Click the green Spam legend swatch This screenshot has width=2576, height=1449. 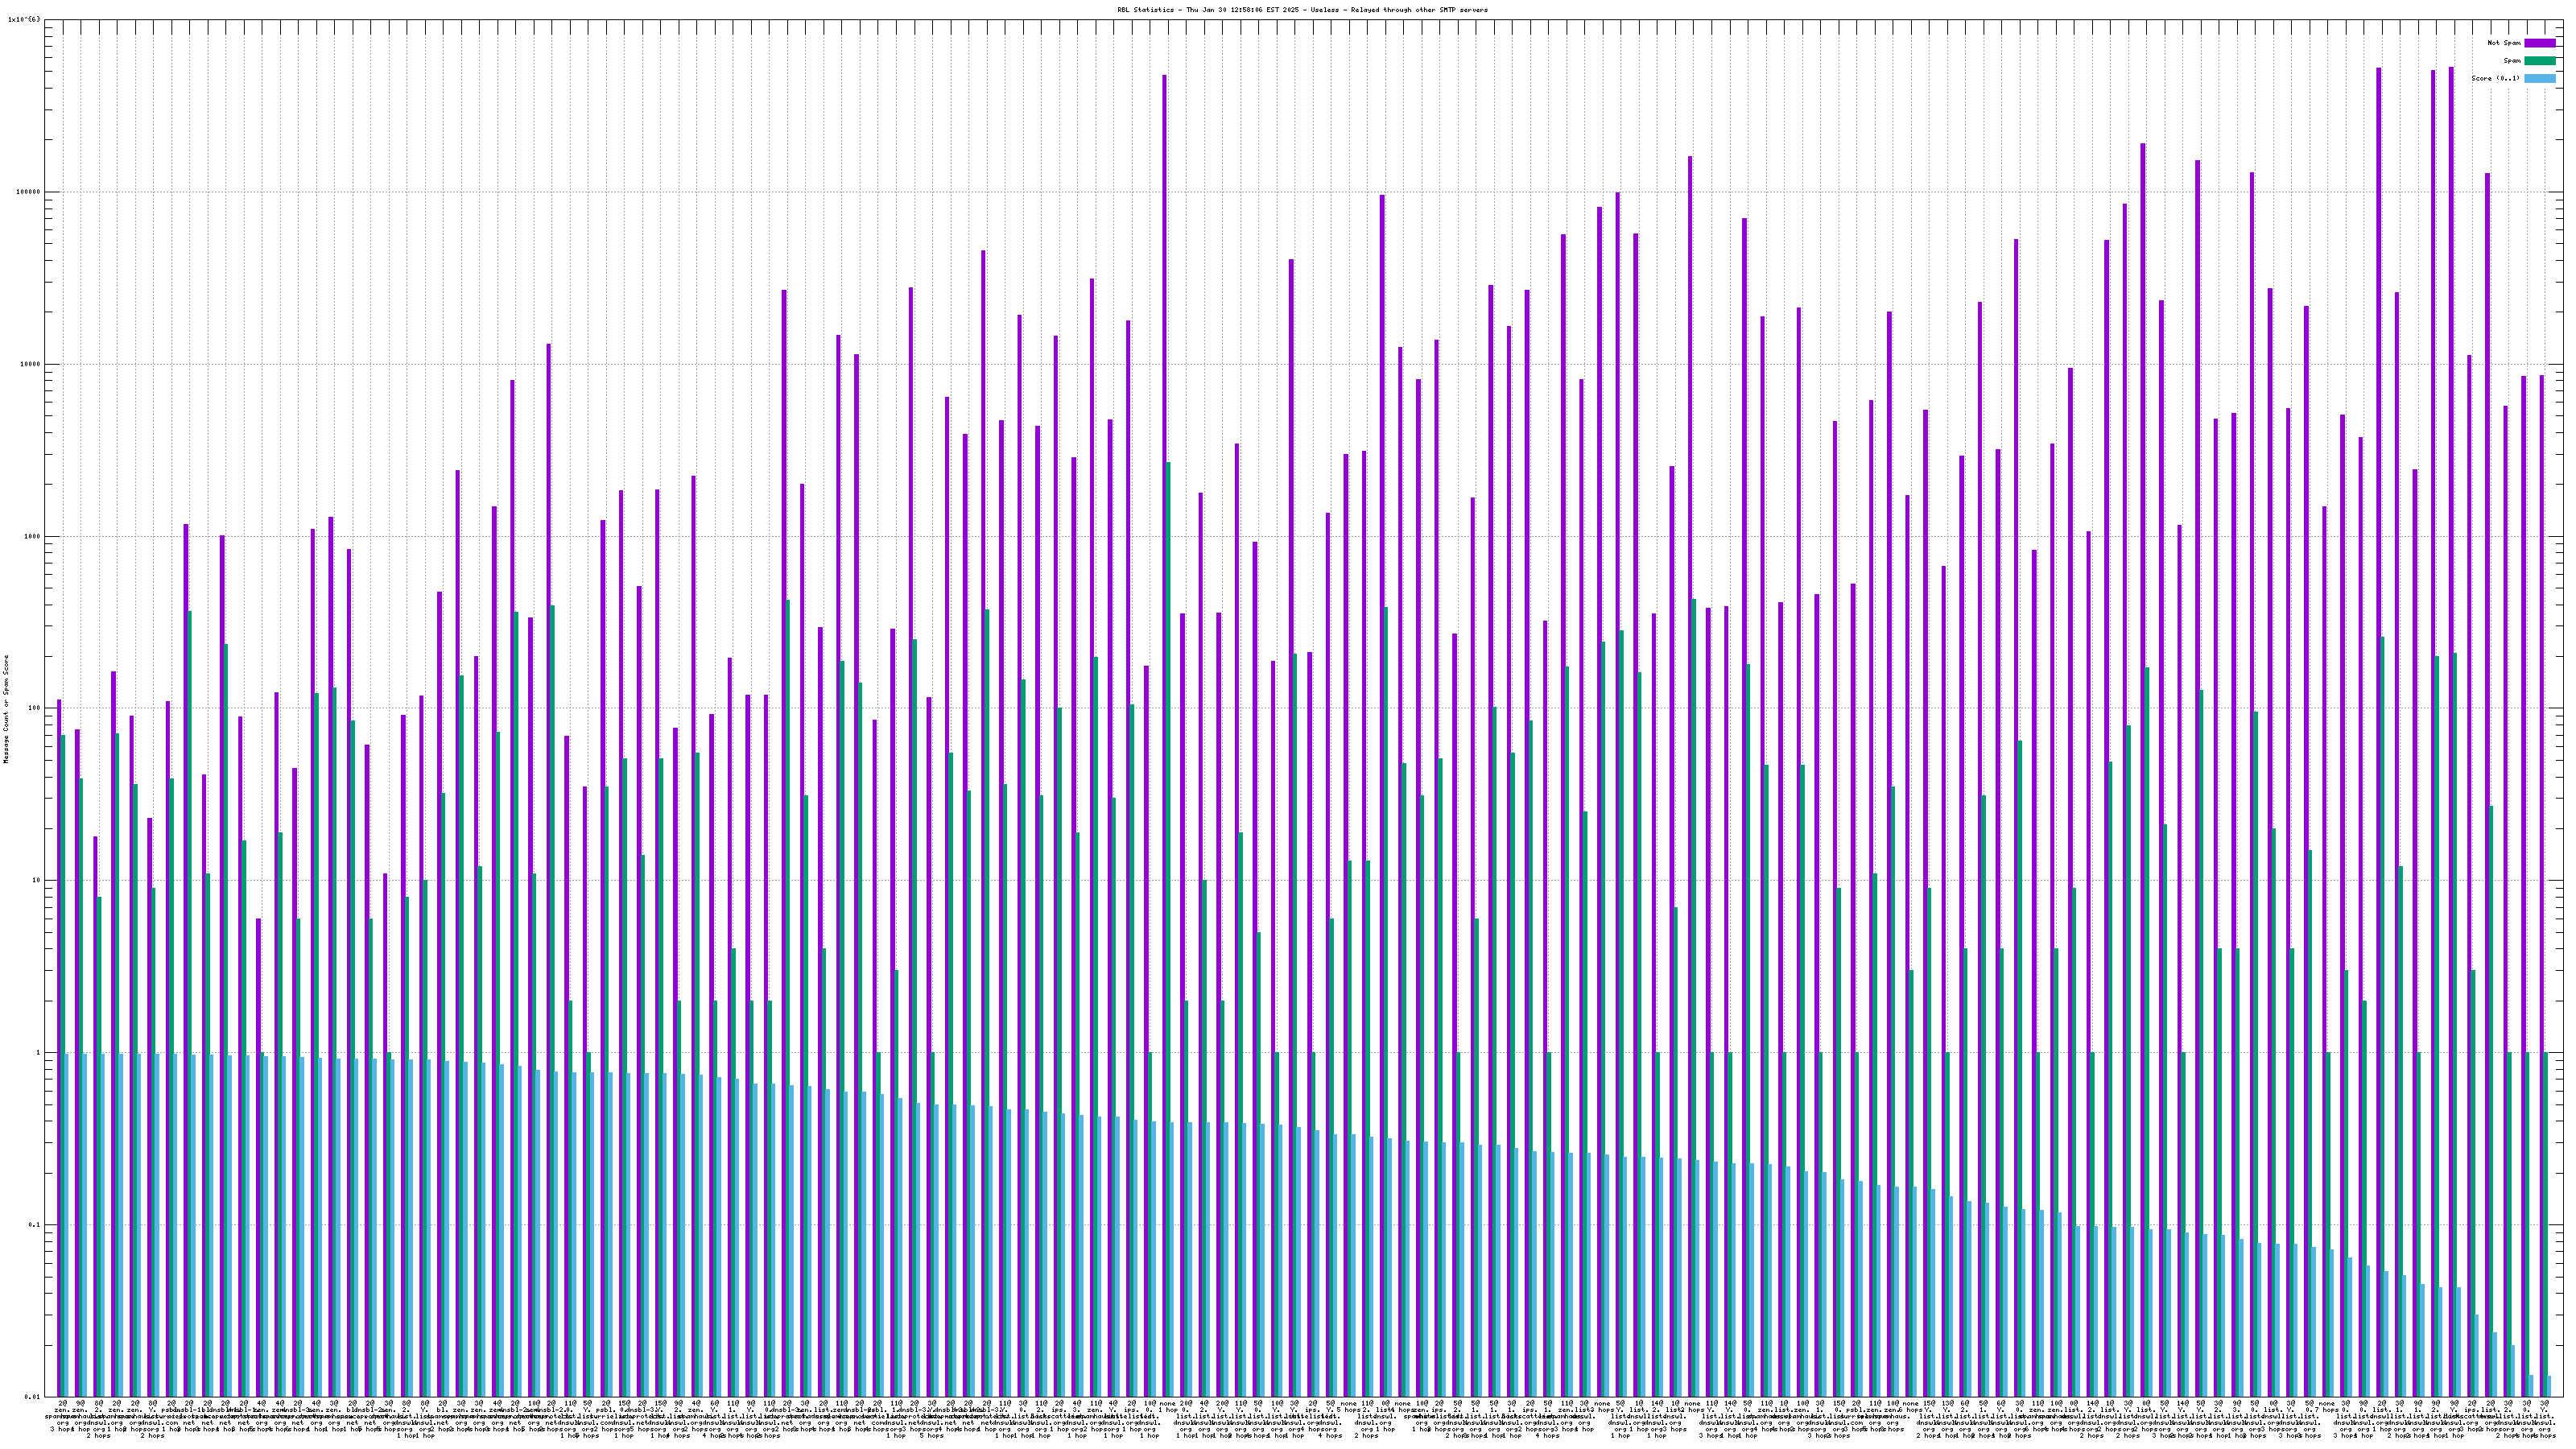point(2539,61)
